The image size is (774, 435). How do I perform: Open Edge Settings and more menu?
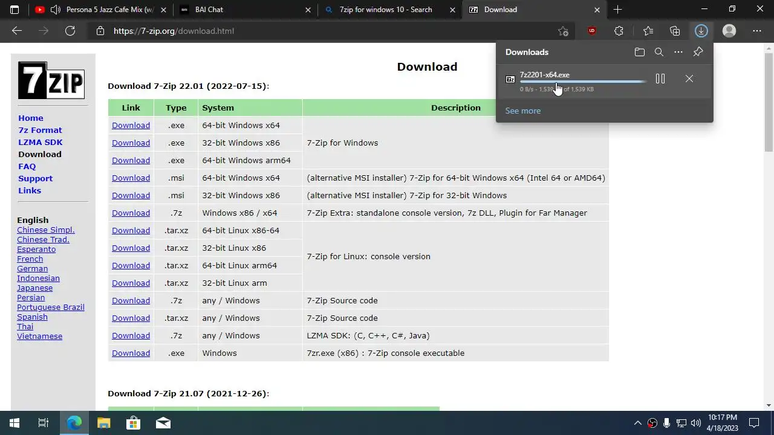(x=757, y=31)
